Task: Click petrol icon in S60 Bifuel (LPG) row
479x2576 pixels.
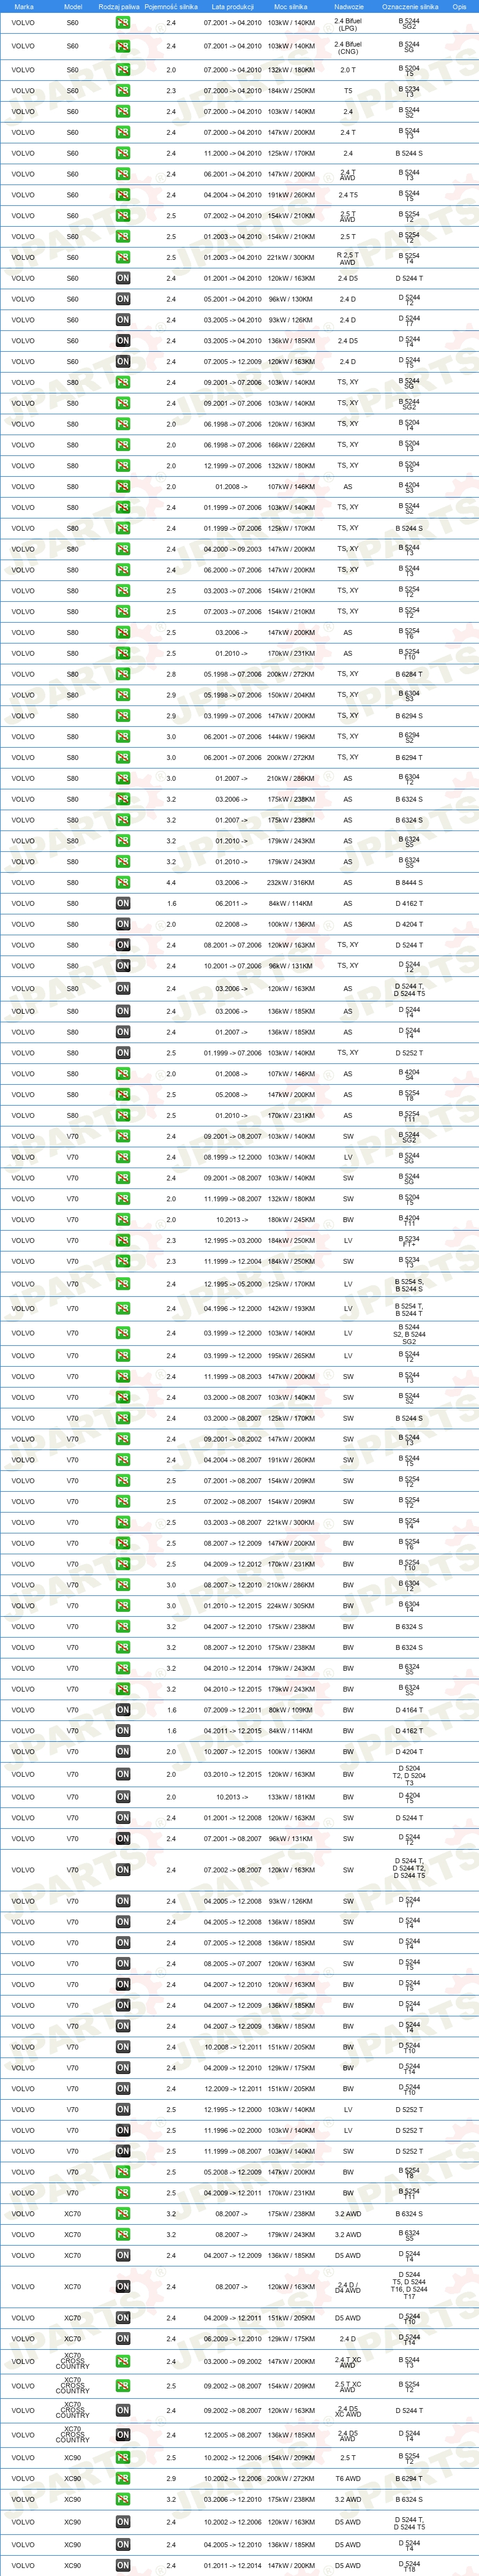Action: pyautogui.click(x=122, y=22)
